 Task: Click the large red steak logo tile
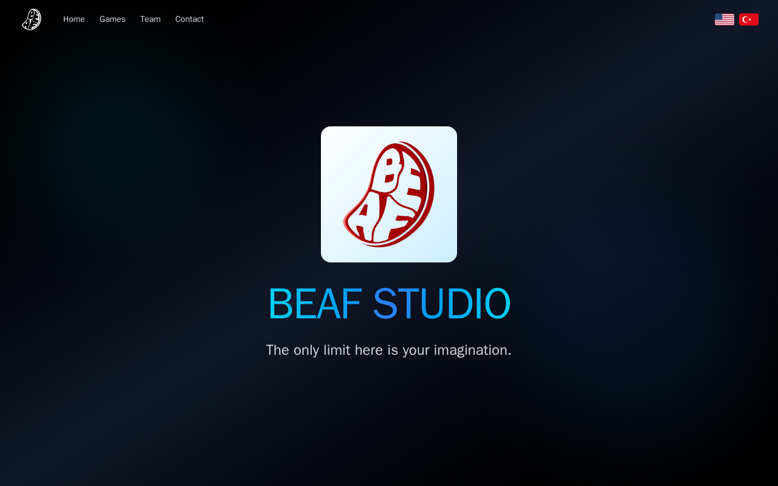[389, 194]
